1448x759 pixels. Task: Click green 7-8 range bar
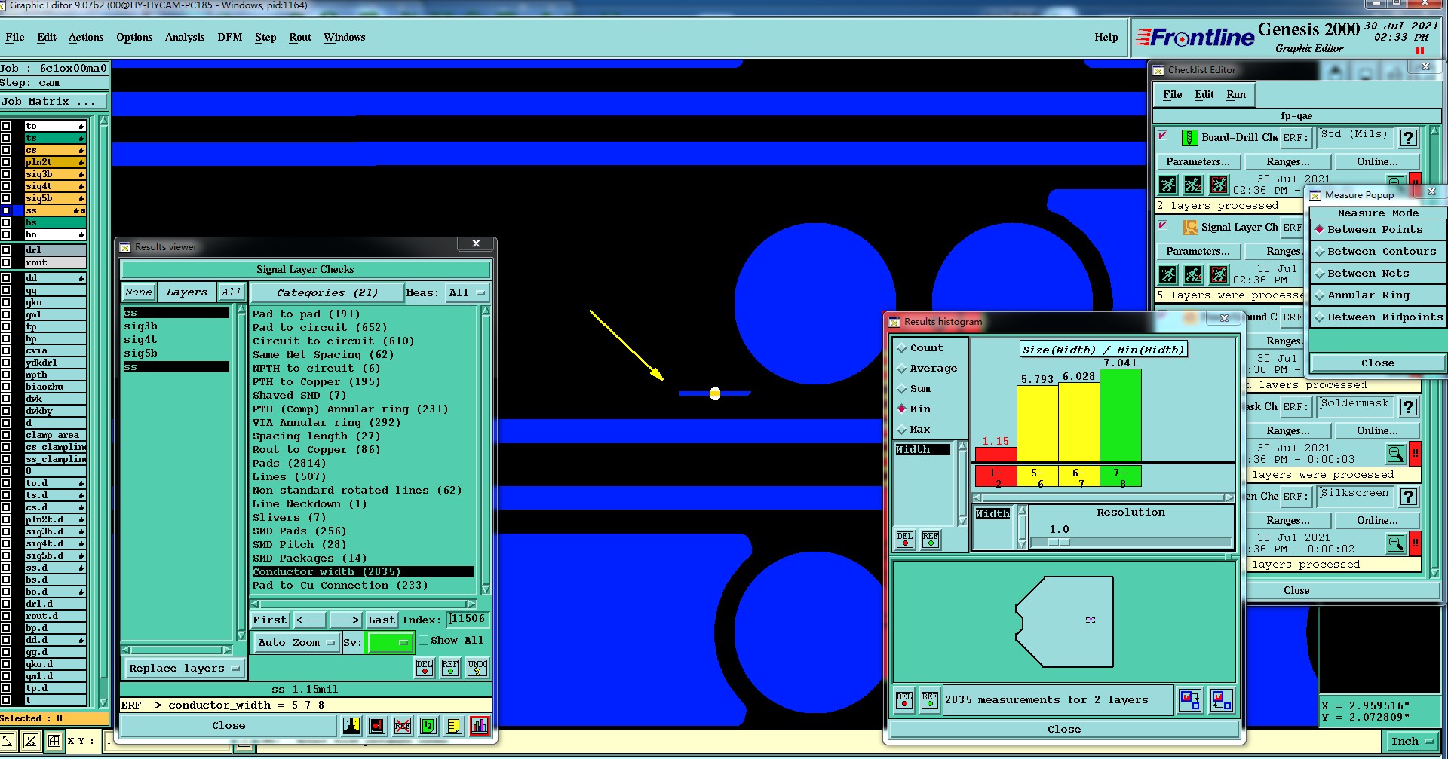click(1120, 477)
